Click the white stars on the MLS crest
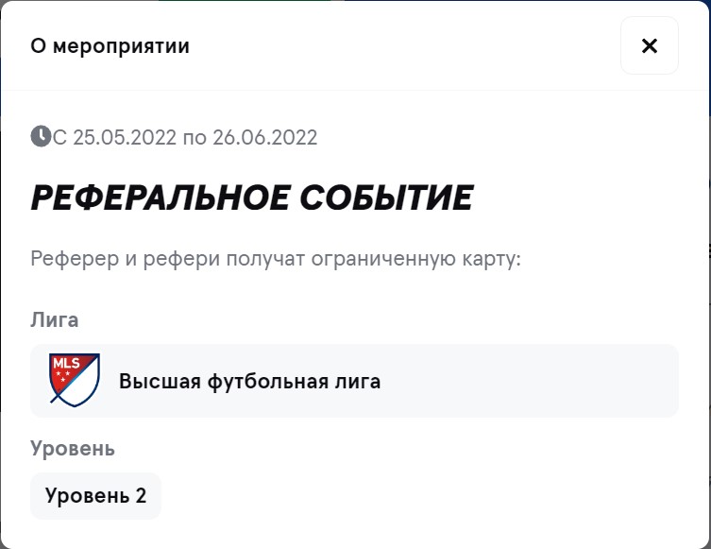Screen dimensions: 711x549 point(63,374)
